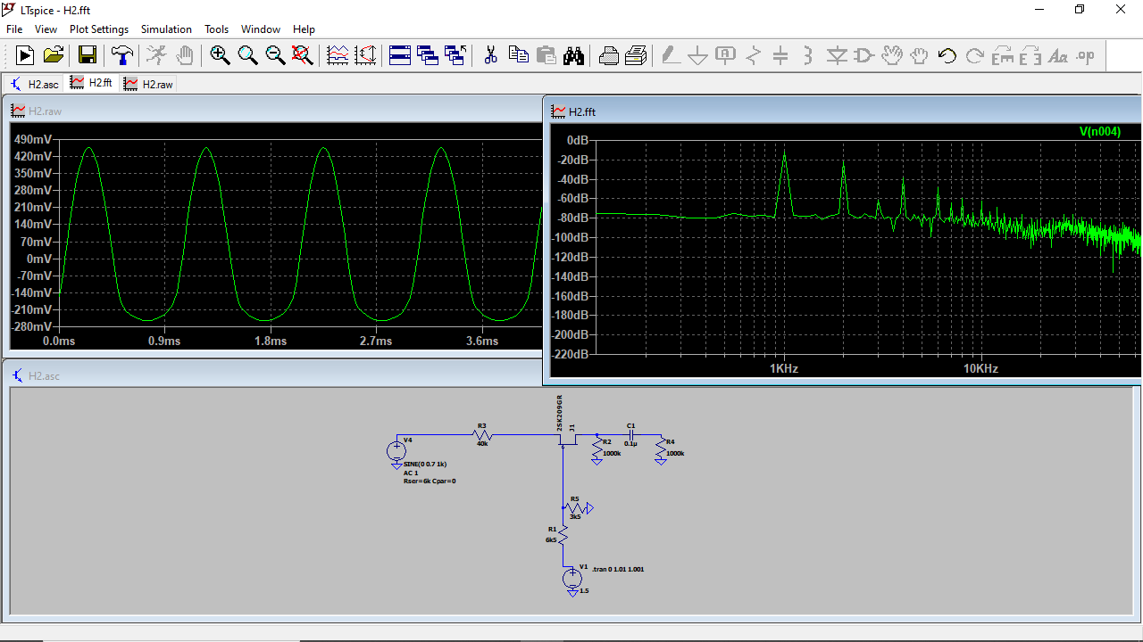Select resistor R3 40k in schematic

(x=482, y=435)
